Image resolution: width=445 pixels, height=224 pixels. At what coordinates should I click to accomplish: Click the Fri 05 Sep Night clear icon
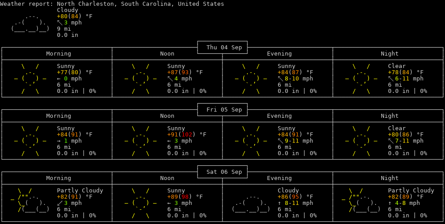(x=361, y=141)
